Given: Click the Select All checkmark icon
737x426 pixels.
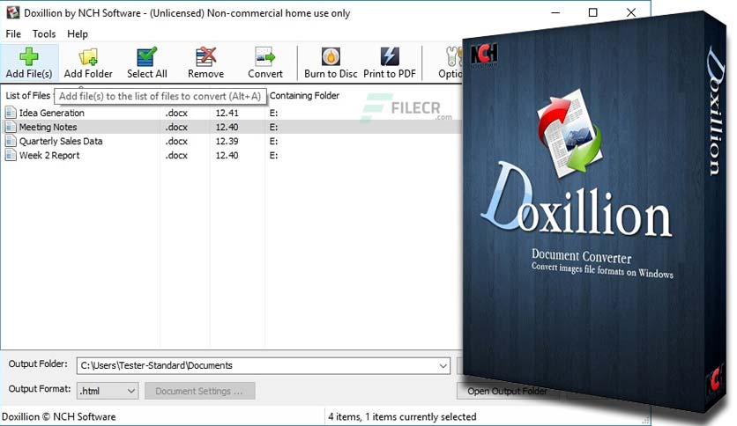Looking at the screenshot, I should pyautogui.click(x=146, y=56).
